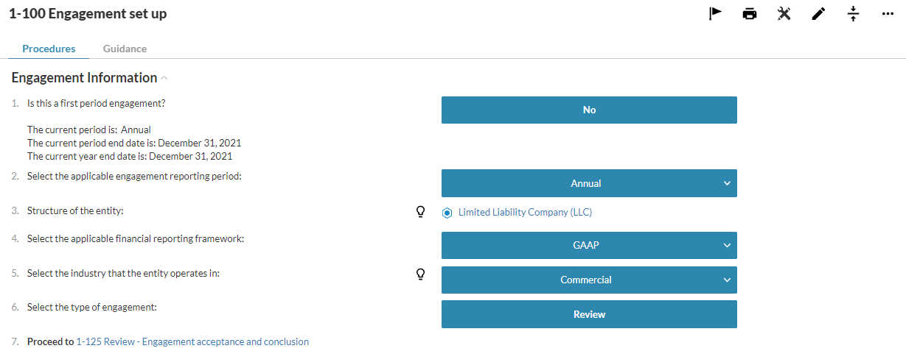The width and height of the screenshot is (906, 351).
Task: Open the crossed tools settings icon
Action: click(784, 13)
